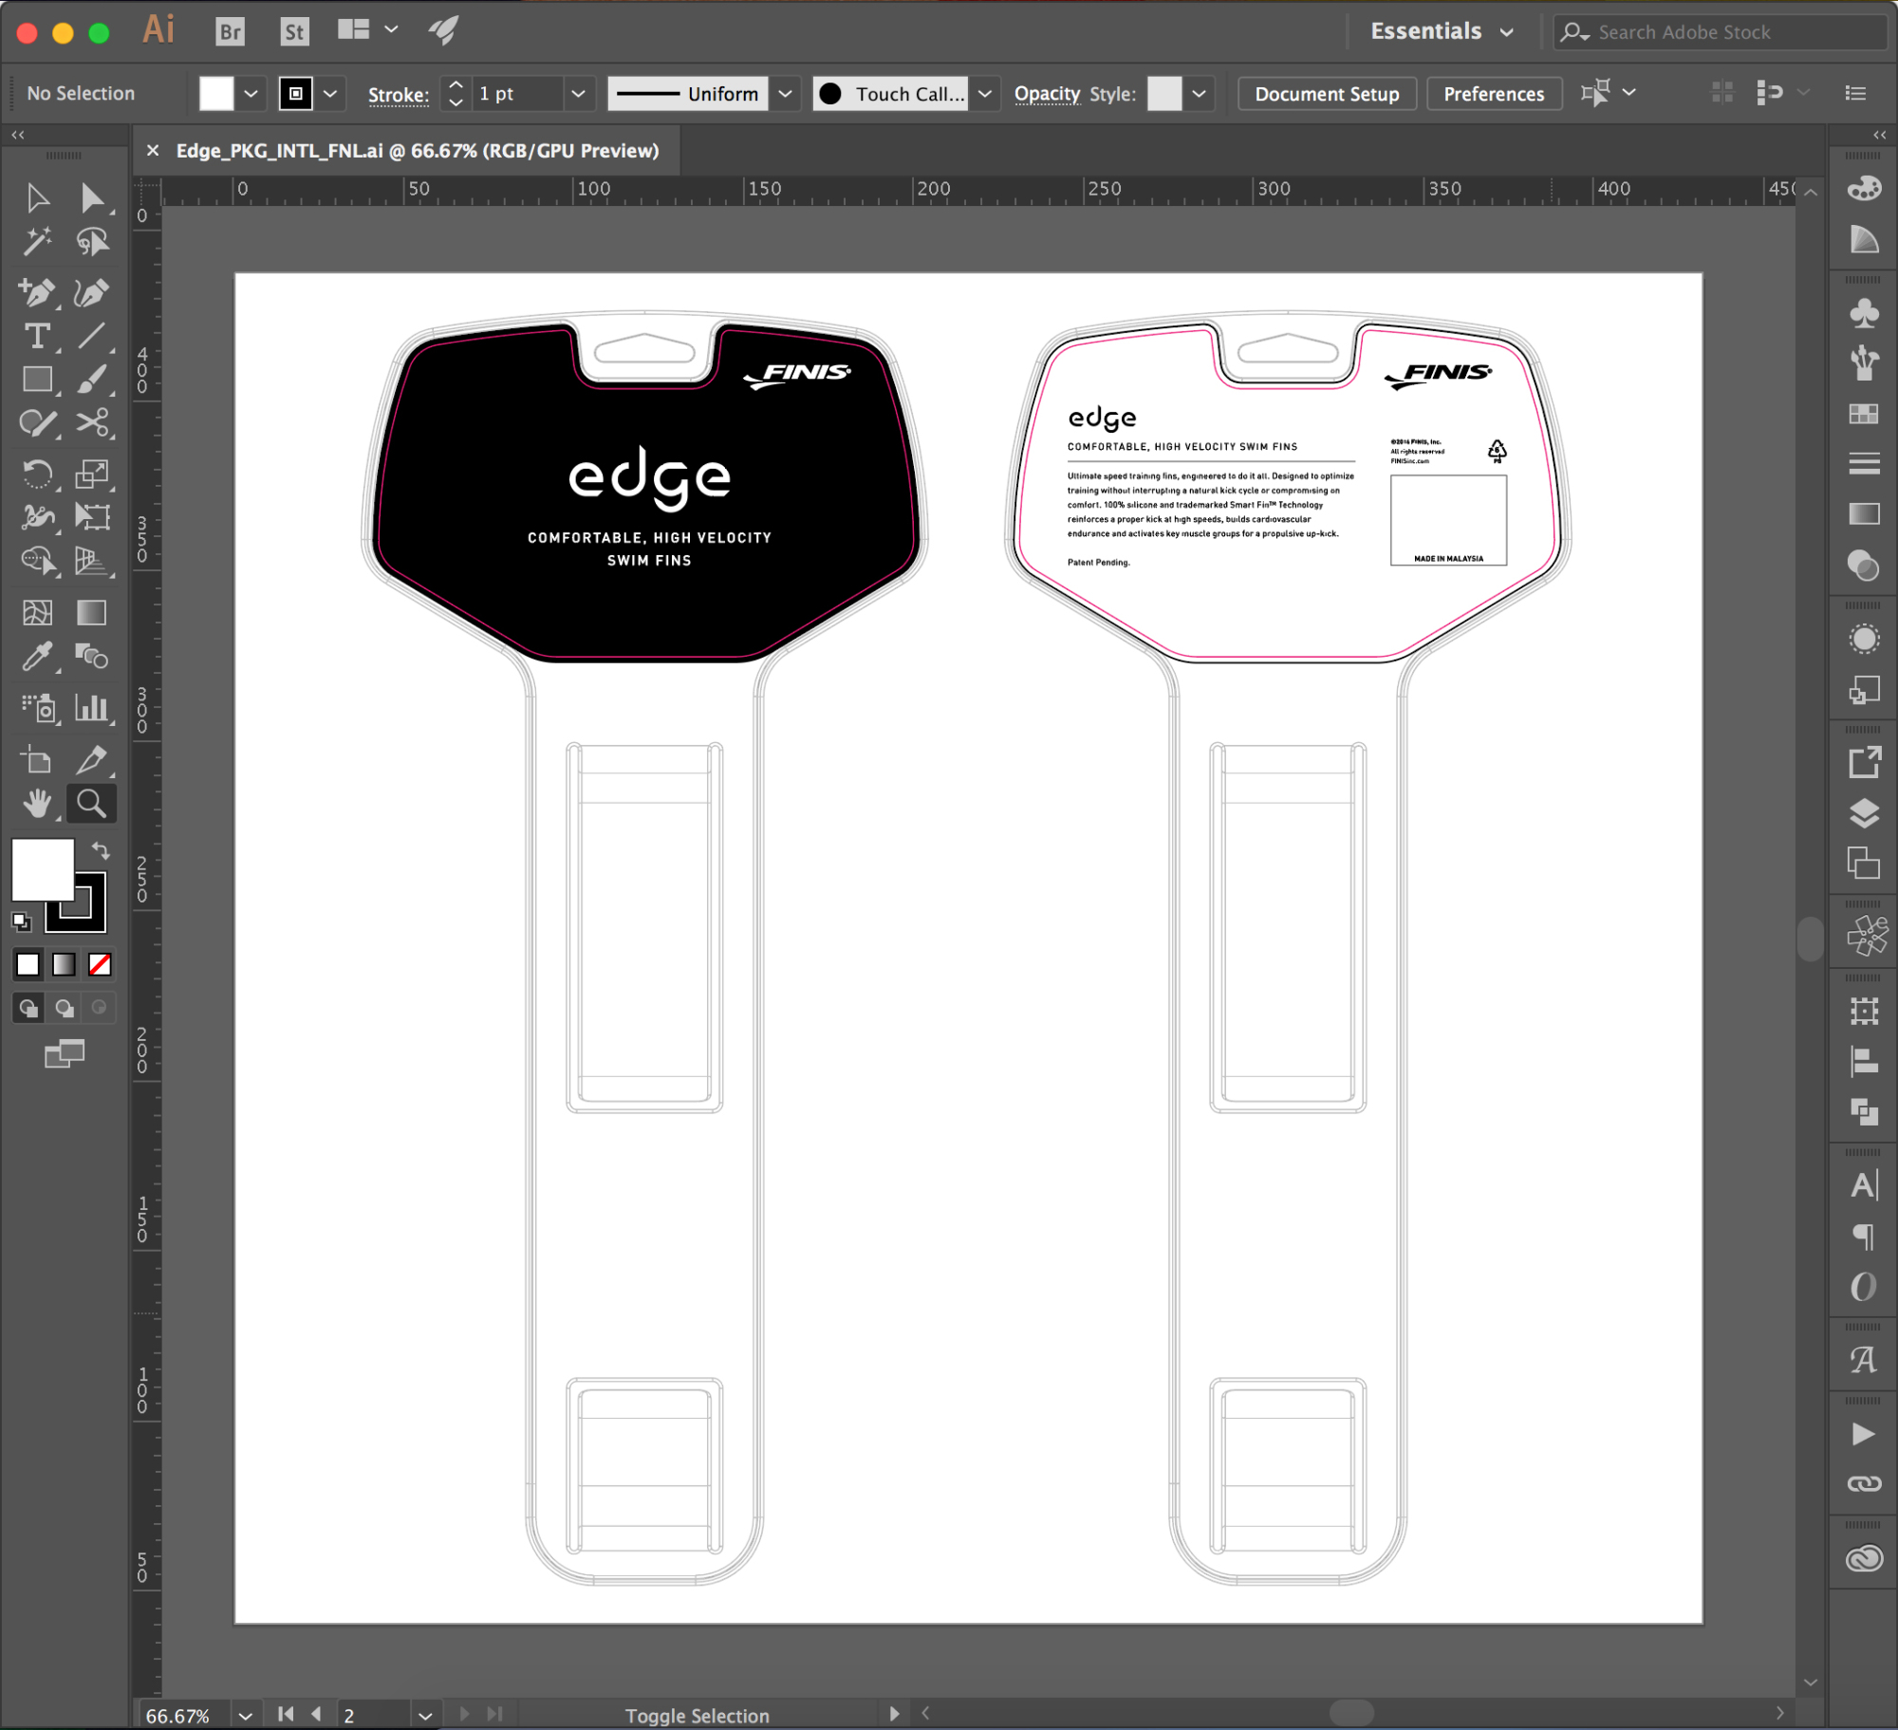Viewport: 1898px width, 1730px height.
Task: Select the Gradient tool
Action: [x=92, y=612]
